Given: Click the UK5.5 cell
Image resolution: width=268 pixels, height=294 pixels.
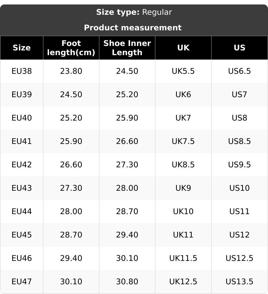Looking at the screenshot, I should [x=183, y=71].
